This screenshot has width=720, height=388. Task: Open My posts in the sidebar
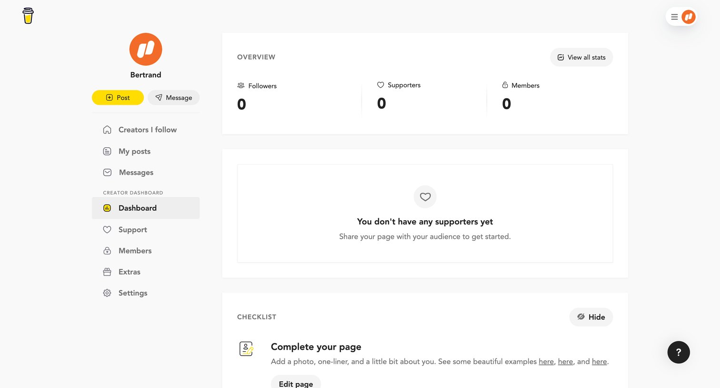[134, 151]
